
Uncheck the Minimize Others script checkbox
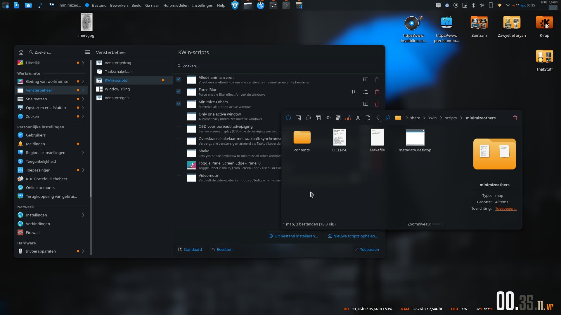(x=179, y=104)
